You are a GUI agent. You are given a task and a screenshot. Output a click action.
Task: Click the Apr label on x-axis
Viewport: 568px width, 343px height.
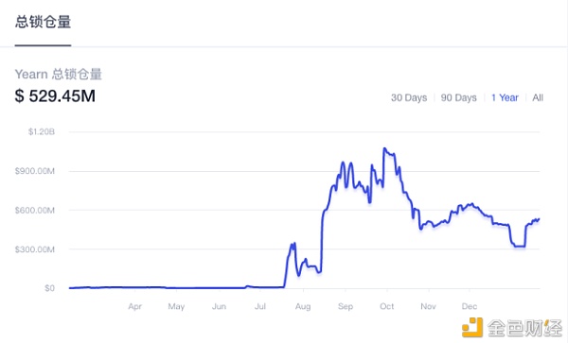pyautogui.click(x=134, y=306)
